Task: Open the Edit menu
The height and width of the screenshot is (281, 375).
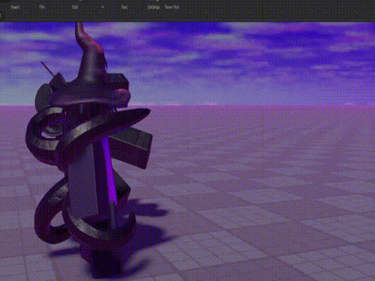Action: pyautogui.click(x=75, y=8)
